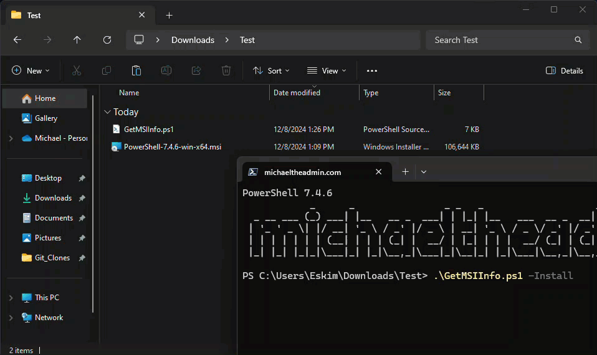Image resolution: width=597 pixels, height=355 pixels.
Task: Close the Test explorer tab
Action: coord(141,15)
